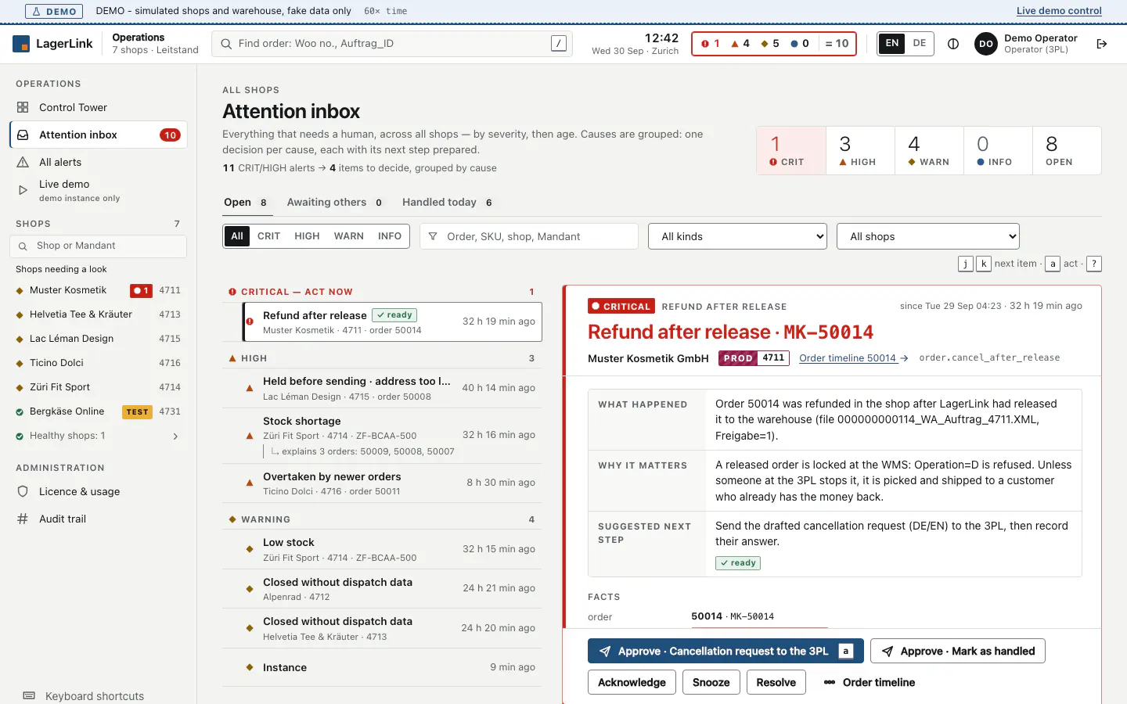Switch language to DE
Viewport: 1127px width, 704px height.
coord(920,44)
